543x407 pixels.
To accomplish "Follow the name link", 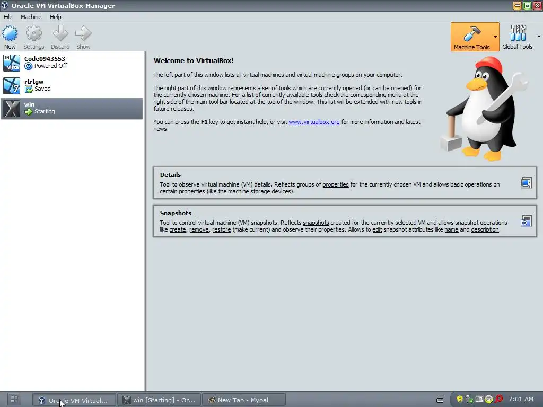I will tap(451, 229).
